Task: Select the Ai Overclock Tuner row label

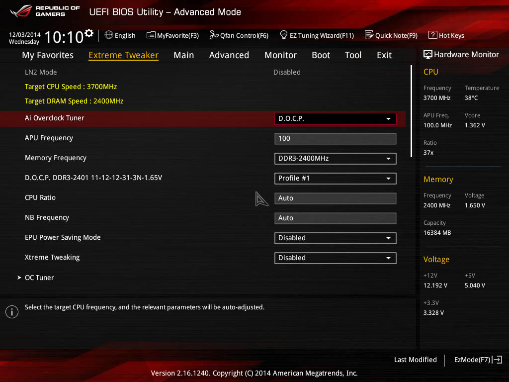Action: (55, 118)
